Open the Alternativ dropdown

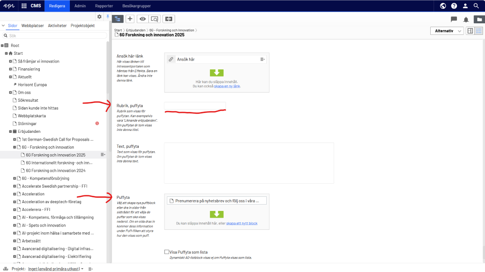(446, 31)
